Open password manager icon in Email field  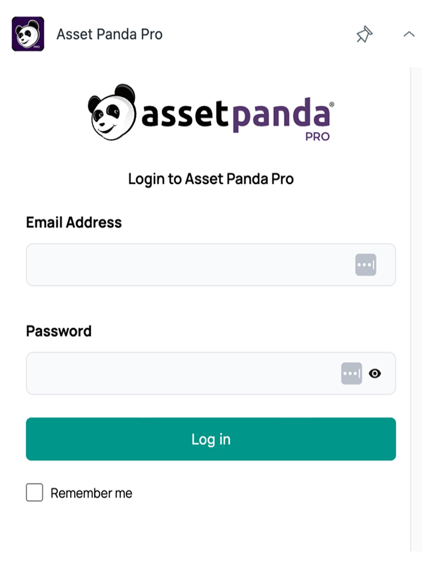click(x=365, y=265)
